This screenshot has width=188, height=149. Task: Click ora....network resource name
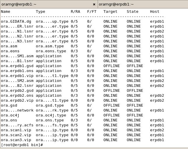[17, 110]
